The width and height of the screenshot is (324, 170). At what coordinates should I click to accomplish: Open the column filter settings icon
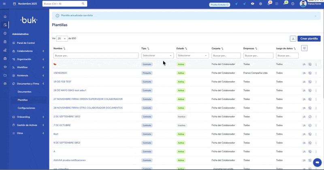(x=304, y=48)
